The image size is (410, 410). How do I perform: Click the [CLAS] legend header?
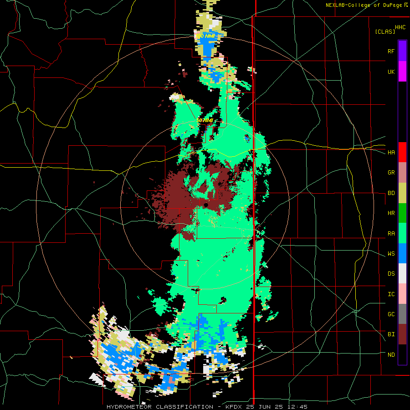click(x=385, y=32)
